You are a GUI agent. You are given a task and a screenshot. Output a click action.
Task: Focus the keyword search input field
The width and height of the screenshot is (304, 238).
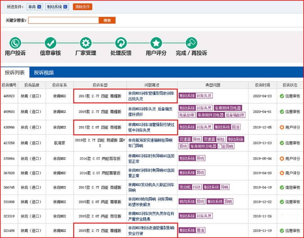[64, 20]
